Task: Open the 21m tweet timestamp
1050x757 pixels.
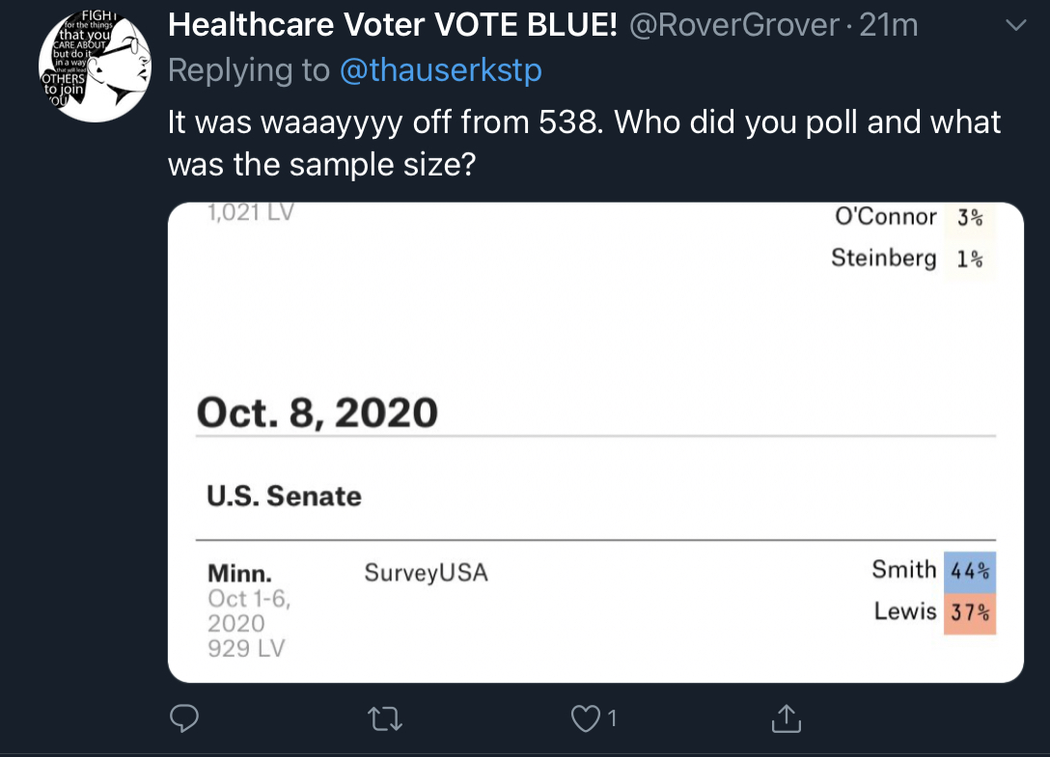Action: 889,25
